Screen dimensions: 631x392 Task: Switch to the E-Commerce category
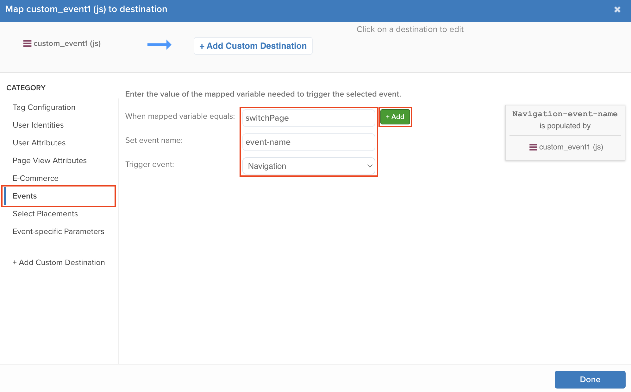tap(35, 178)
